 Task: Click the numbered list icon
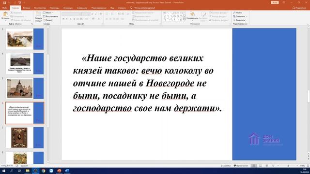[113, 14]
